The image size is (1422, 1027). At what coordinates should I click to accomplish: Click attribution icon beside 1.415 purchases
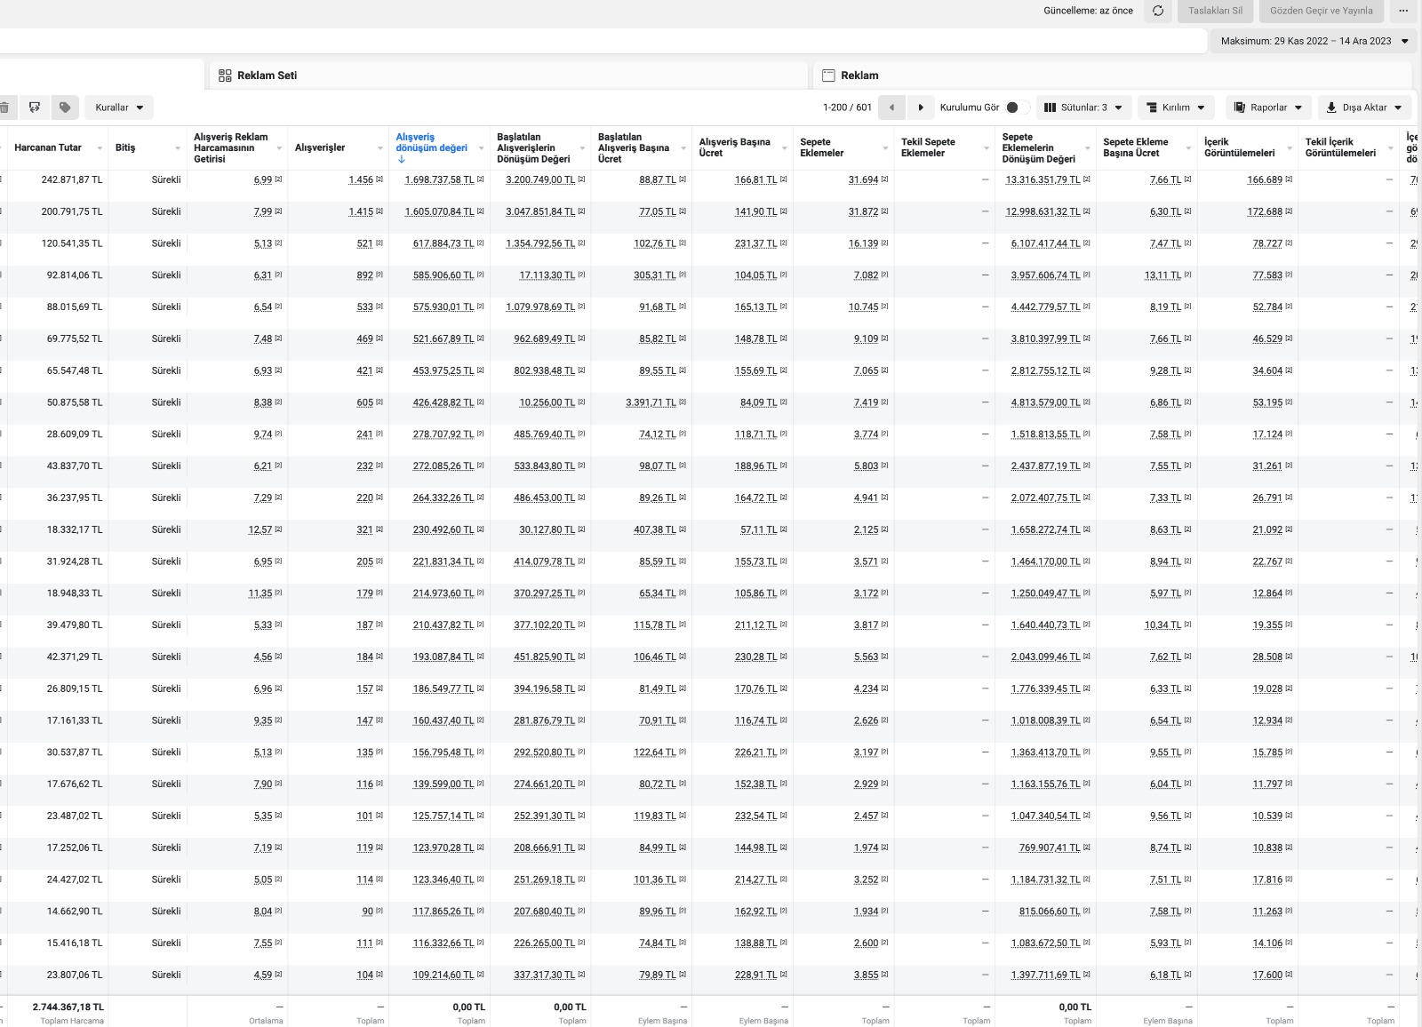[379, 211]
